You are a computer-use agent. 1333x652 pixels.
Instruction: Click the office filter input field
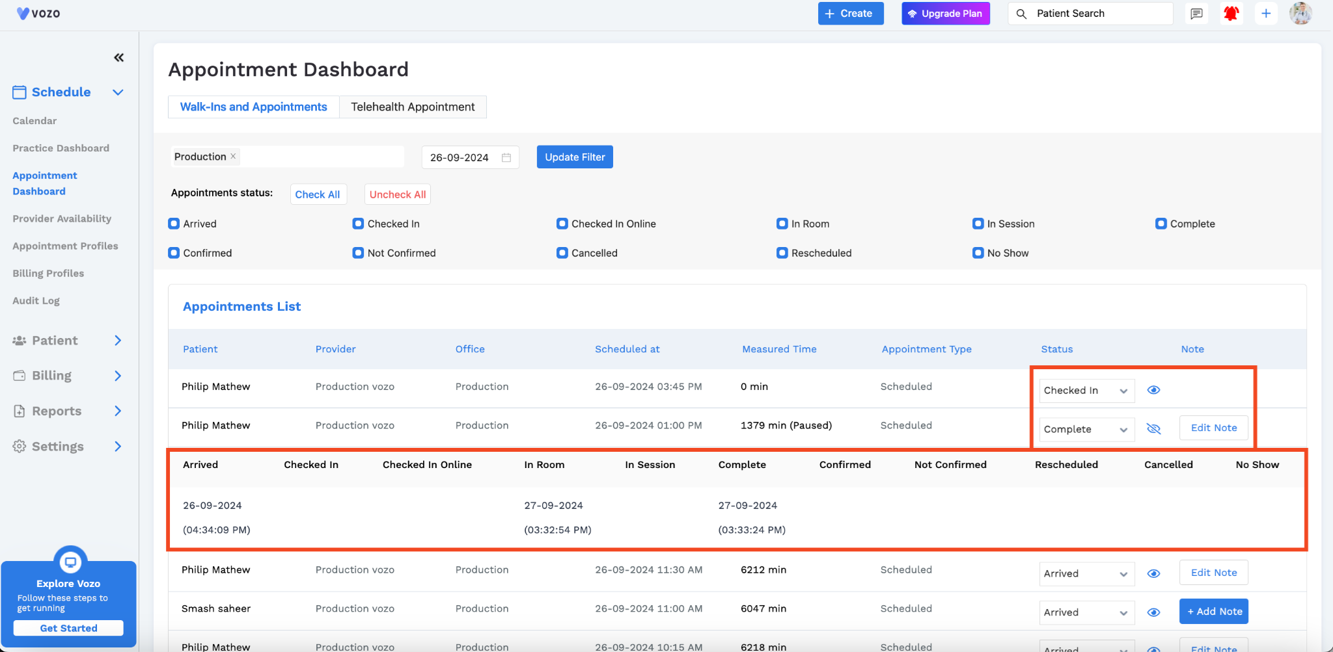tap(287, 157)
